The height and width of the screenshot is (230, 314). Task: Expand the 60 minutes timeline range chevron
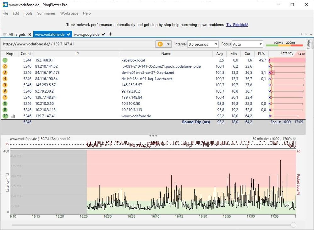pos(295,139)
